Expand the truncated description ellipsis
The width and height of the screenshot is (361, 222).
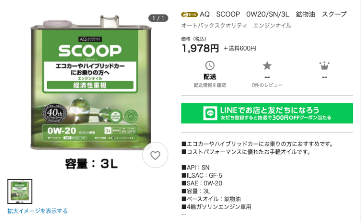[184, 214]
